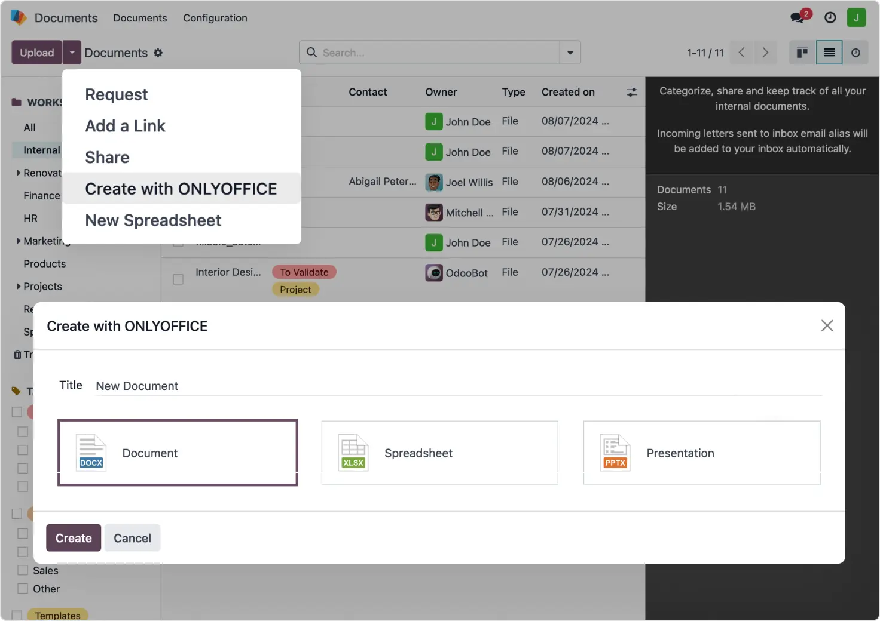Viewport: 880px width, 621px height.
Task: Sort by Owner column header
Action: point(441,92)
